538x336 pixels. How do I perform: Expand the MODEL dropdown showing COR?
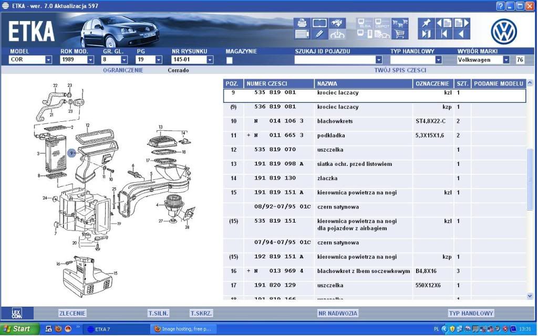[x=48, y=60]
